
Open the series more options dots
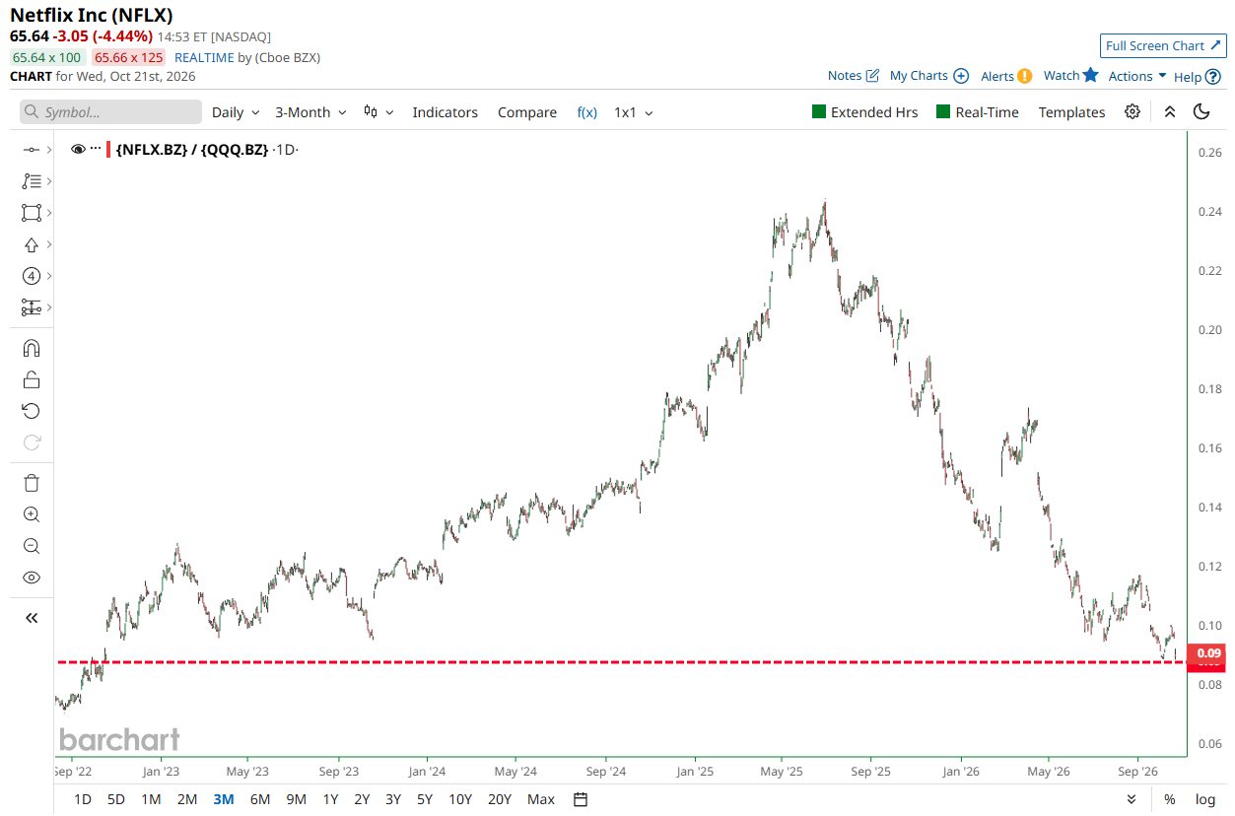pyautogui.click(x=96, y=149)
